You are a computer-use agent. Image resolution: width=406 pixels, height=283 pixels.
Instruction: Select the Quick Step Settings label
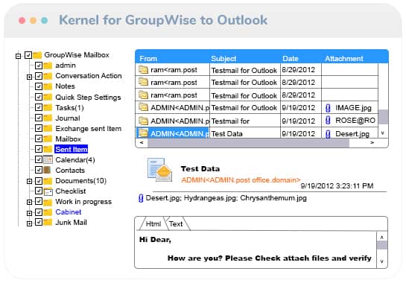[x=88, y=98]
